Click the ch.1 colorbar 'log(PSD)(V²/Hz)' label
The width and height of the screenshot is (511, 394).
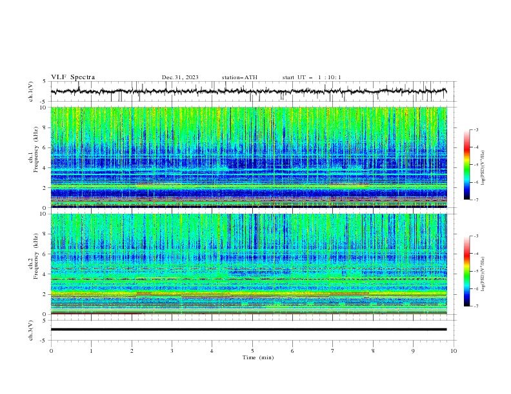[483, 168]
